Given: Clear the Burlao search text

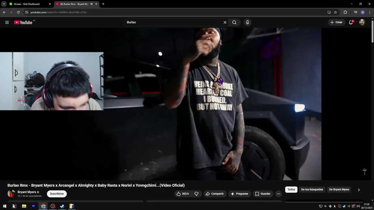Looking at the screenshot, I should coord(225,22).
